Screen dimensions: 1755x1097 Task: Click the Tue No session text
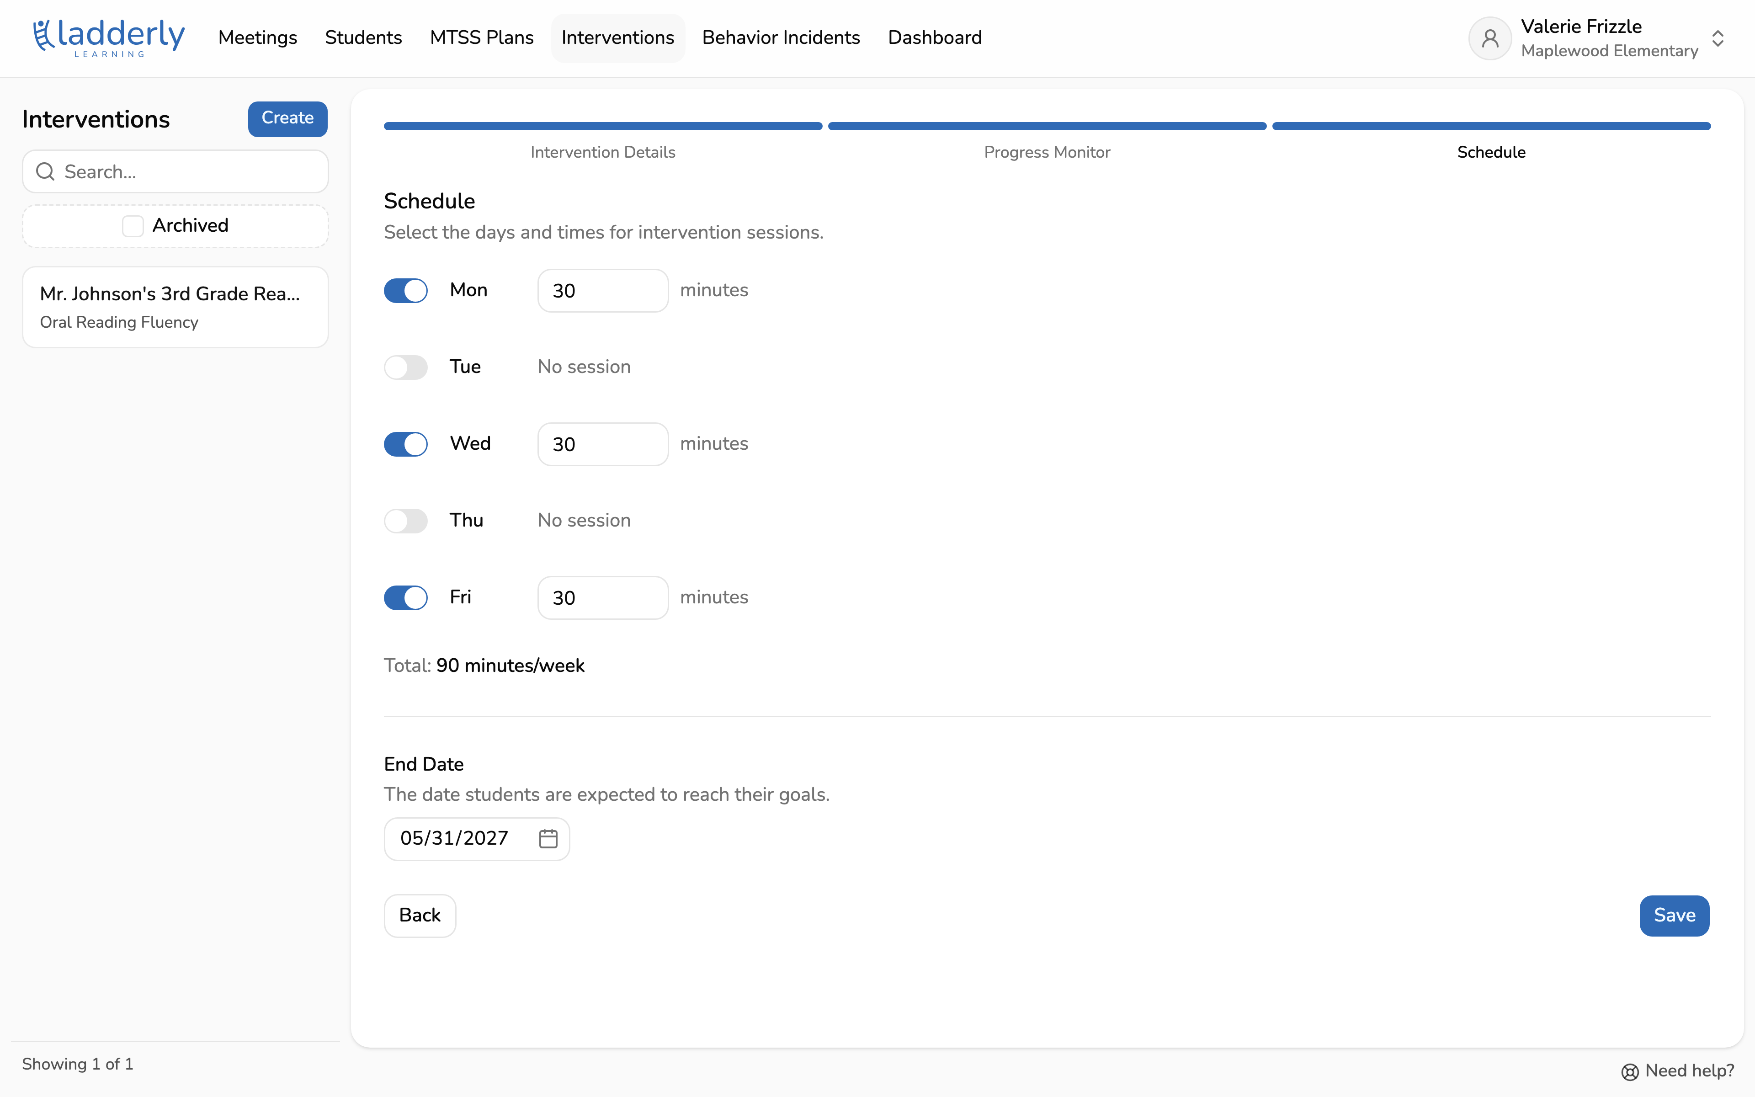pyautogui.click(x=584, y=367)
